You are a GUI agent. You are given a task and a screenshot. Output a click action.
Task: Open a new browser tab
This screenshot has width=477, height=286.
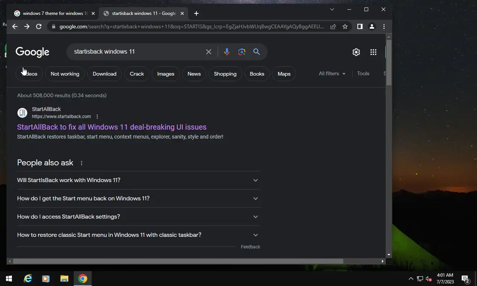[x=196, y=13]
